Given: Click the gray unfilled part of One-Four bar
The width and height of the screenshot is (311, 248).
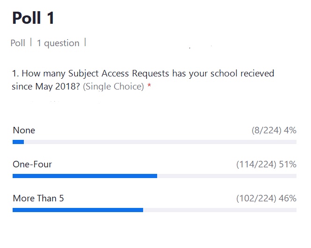Looking at the screenshot, I should (227, 176).
